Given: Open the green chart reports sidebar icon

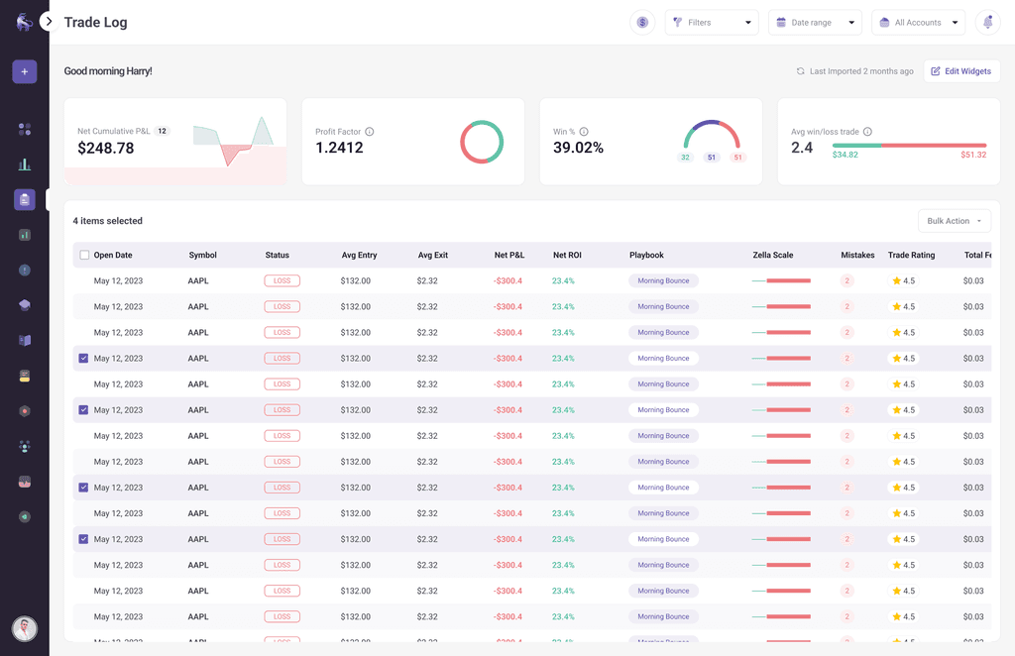Looking at the screenshot, I should tap(25, 235).
